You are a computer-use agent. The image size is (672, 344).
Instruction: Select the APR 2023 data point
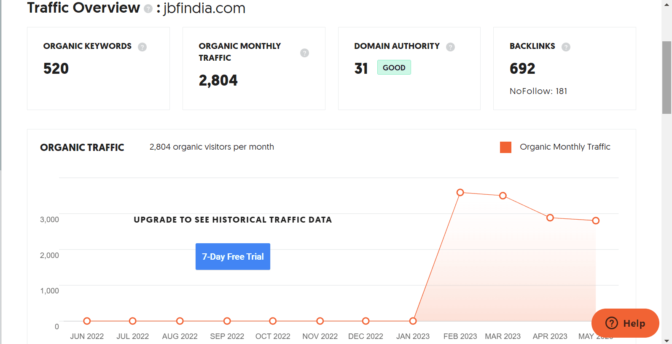coord(550,218)
